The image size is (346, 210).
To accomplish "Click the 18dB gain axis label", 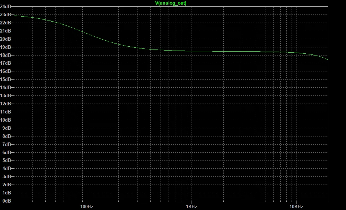I will point(6,55).
